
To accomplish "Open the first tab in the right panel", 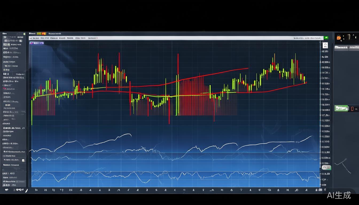I will pyautogui.click(x=341, y=48).
